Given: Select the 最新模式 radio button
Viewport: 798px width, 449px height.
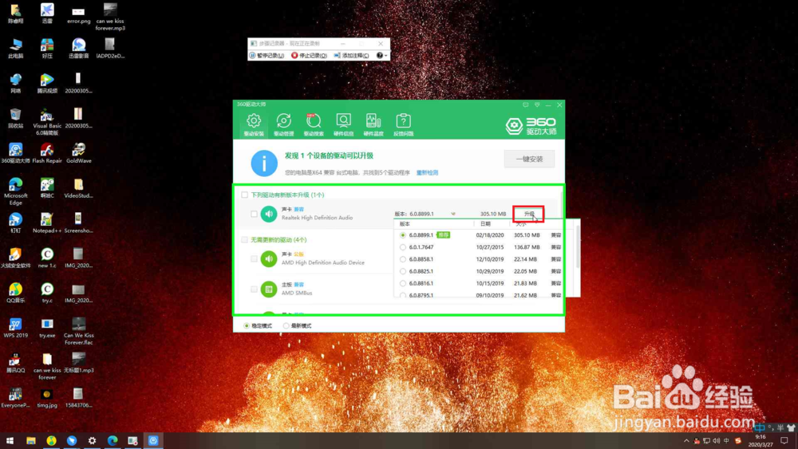Looking at the screenshot, I should (x=286, y=326).
